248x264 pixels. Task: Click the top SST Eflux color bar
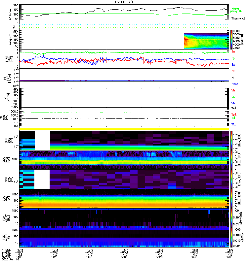[232, 140]
